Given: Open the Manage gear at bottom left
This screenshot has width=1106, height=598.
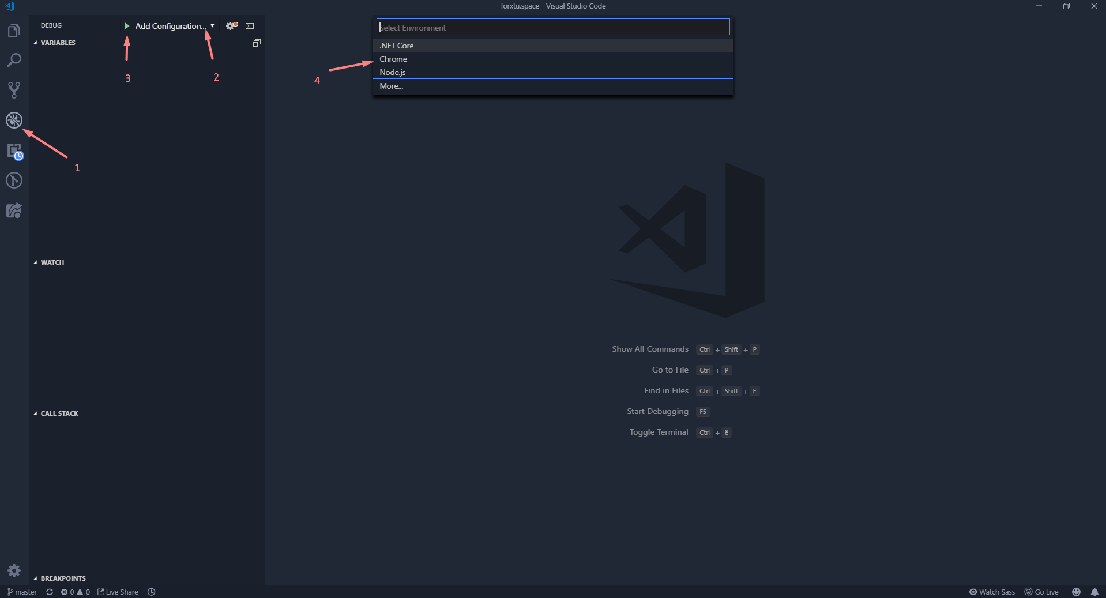Looking at the screenshot, I should point(14,570).
